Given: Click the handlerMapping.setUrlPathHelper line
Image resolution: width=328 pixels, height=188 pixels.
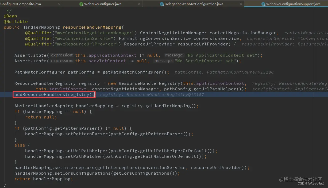Looking at the screenshot, I should [121, 151].
